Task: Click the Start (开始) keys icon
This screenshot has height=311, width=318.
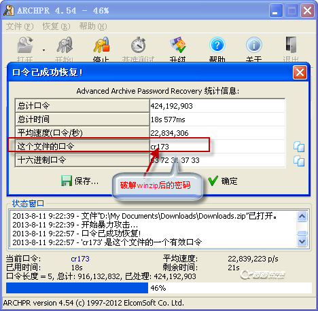Action: pos(65,45)
